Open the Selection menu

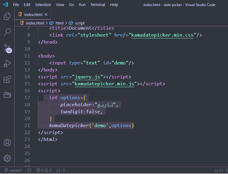coord(43,5)
